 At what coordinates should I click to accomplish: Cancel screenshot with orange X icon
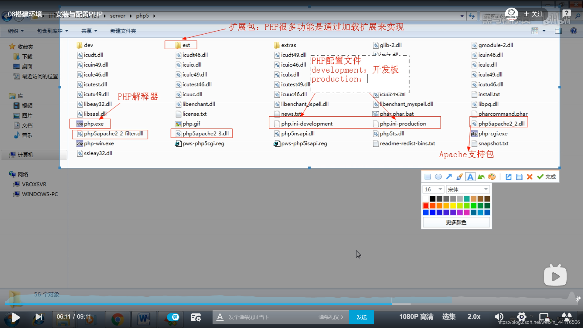coord(530,177)
